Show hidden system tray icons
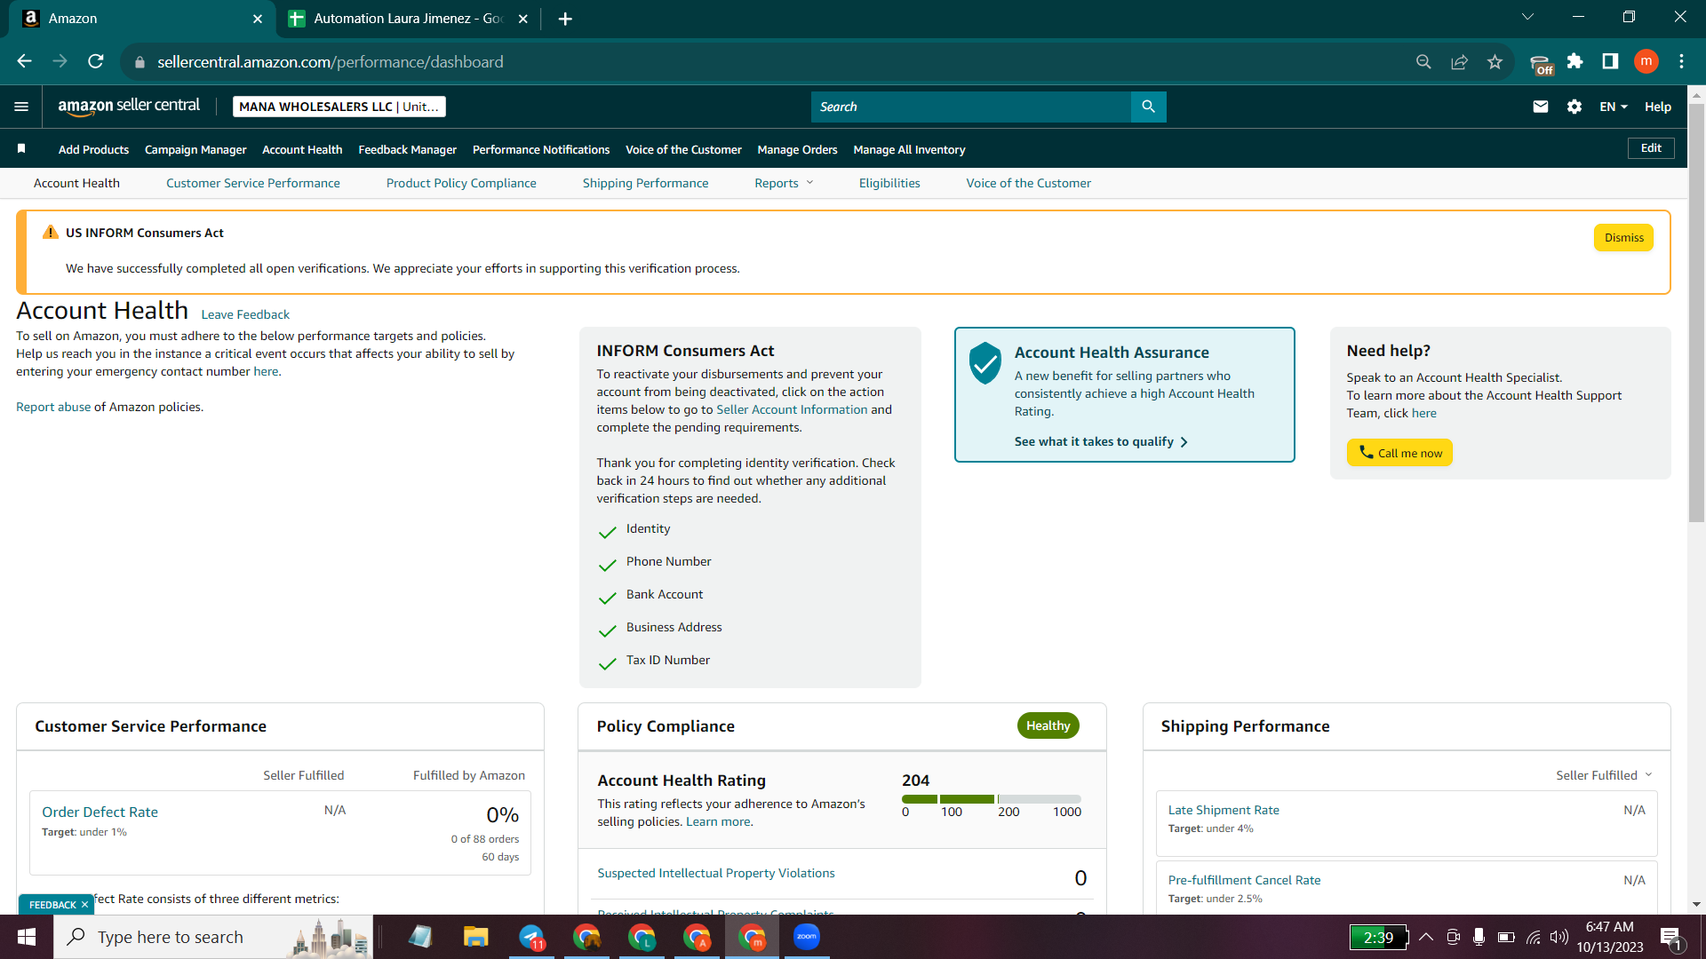1706x959 pixels. click(1426, 937)
